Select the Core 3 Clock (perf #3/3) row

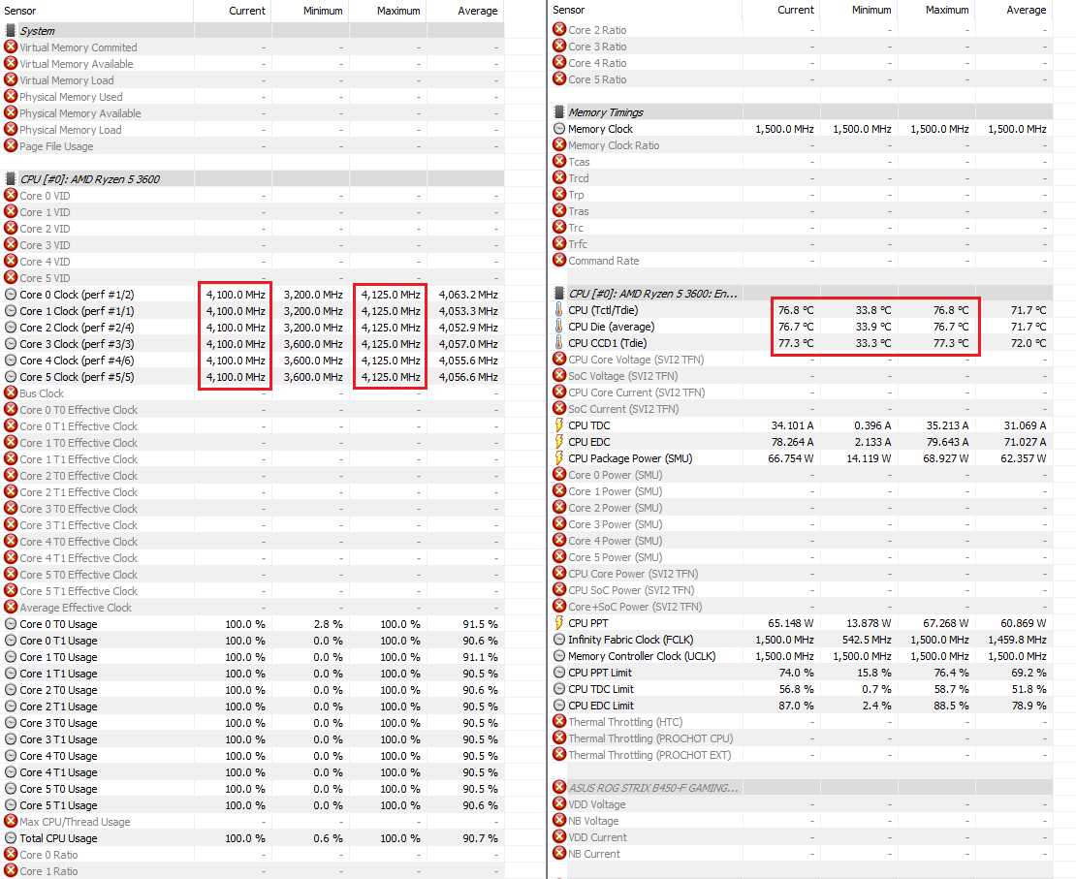pyautogui.click(x=77, y=344)
